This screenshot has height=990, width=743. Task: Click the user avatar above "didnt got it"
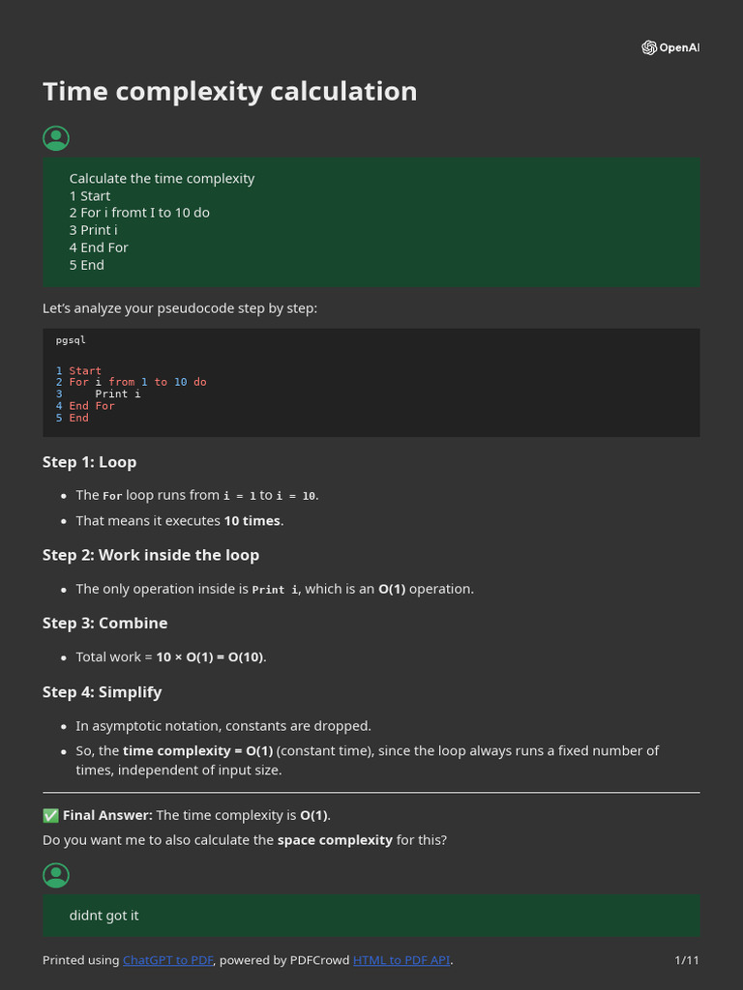pos(56,875)
